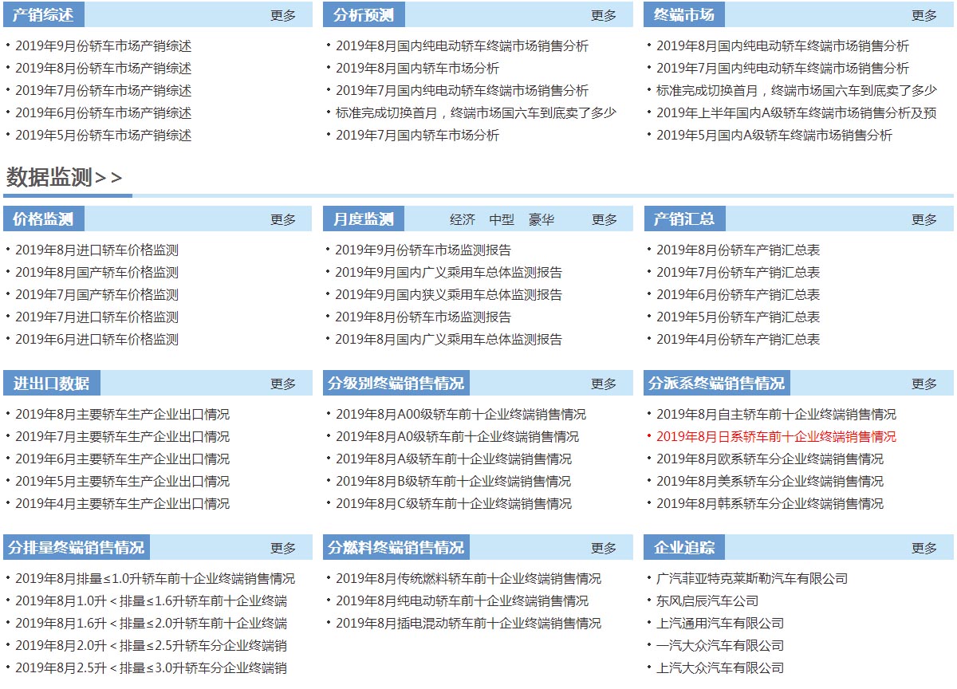Click the 价格监测 section header

43,219
